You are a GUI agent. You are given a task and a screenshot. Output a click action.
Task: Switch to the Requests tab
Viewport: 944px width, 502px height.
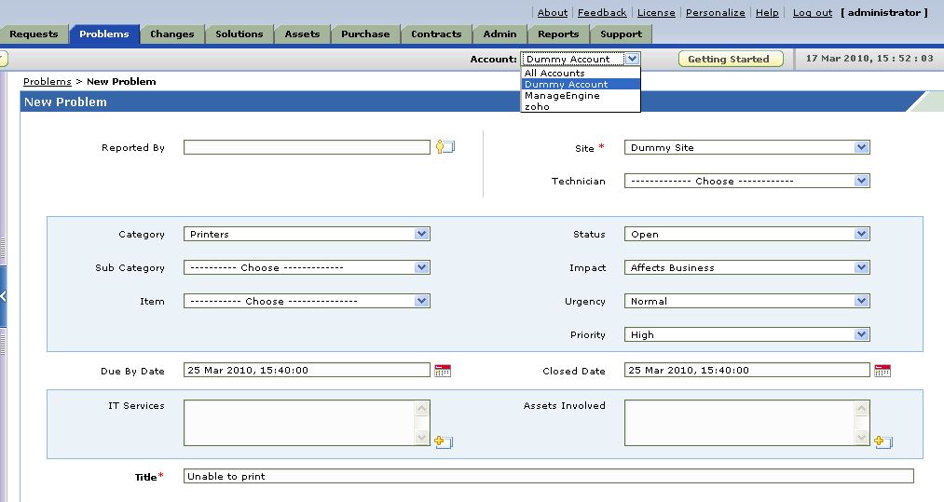click(x=34, y=34)
